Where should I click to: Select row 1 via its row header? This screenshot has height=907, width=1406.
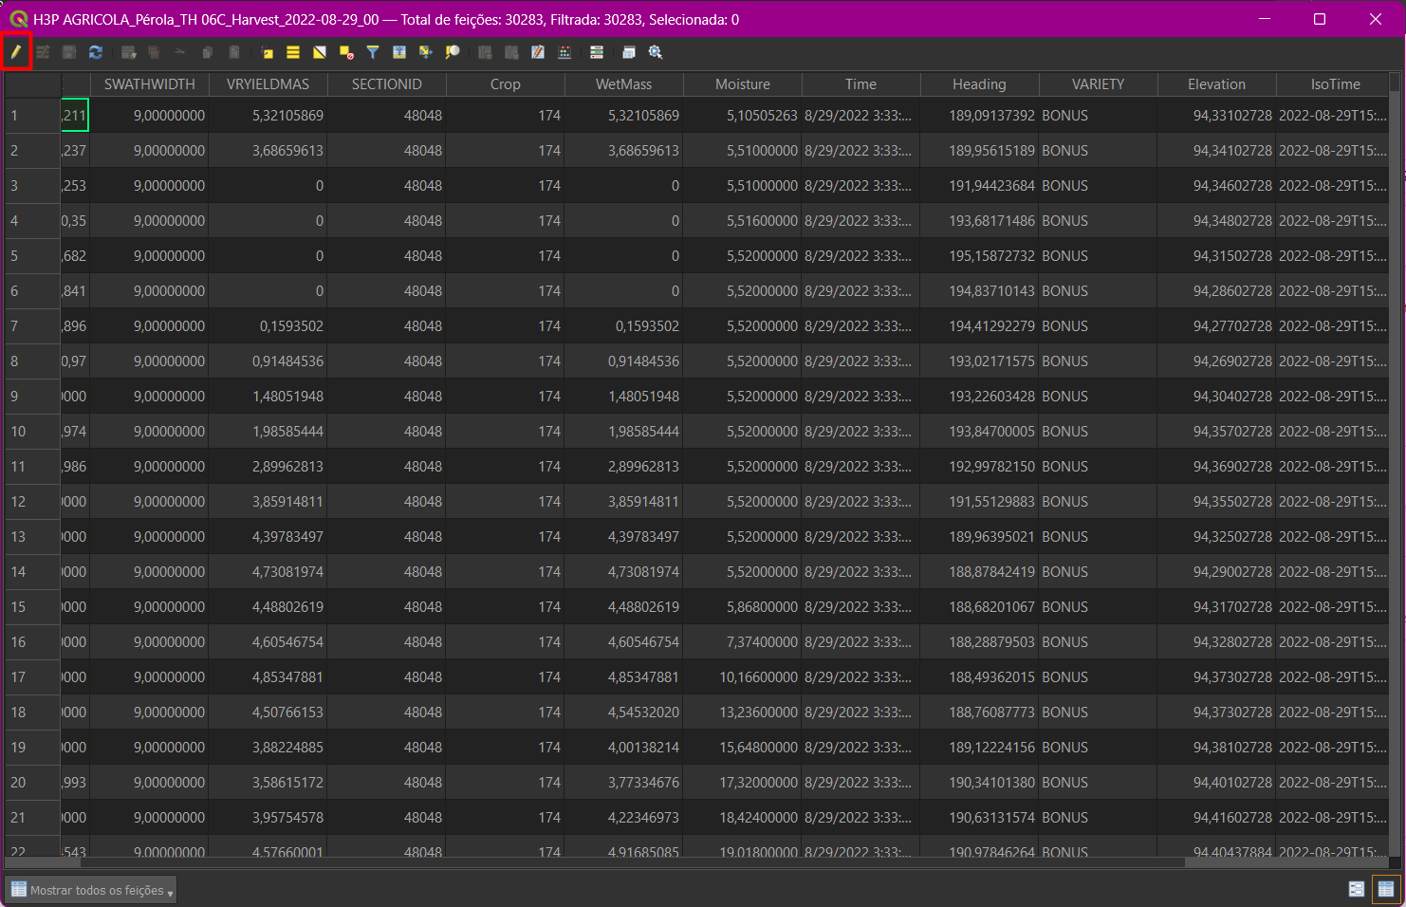click(x=32, y=116)
